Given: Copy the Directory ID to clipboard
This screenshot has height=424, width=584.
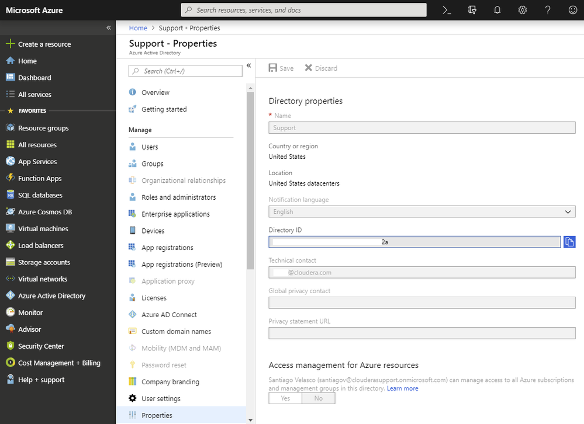Looking at the screenshot, I should [569, 242].
